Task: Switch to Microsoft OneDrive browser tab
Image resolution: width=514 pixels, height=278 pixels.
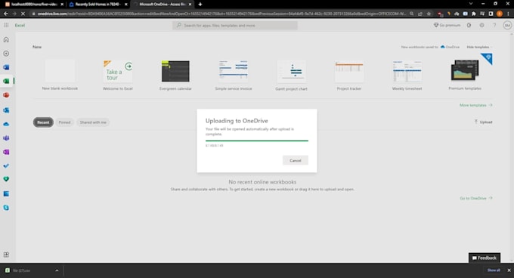Action: [x=163, y=5]
